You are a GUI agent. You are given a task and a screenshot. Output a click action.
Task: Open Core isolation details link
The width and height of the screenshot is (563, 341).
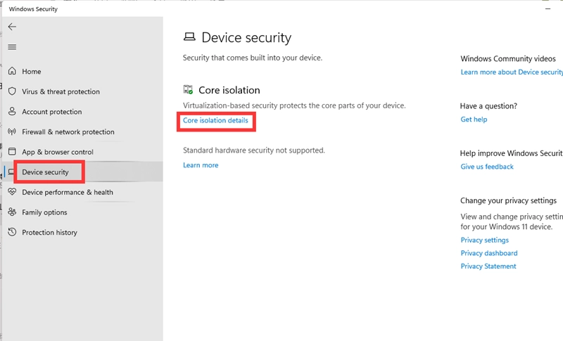point(215,120)
